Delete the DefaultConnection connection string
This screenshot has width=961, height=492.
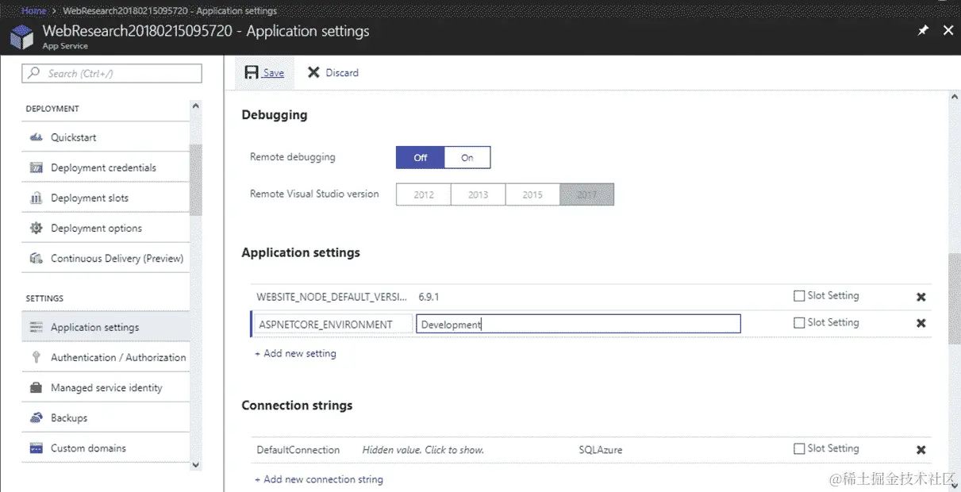[921, 450]
